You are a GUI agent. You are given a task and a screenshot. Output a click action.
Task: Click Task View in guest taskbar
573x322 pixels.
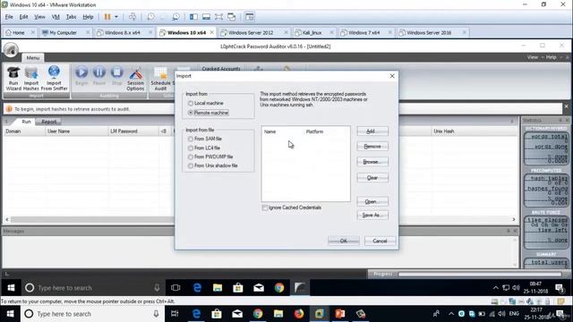(x=175, y=288)
